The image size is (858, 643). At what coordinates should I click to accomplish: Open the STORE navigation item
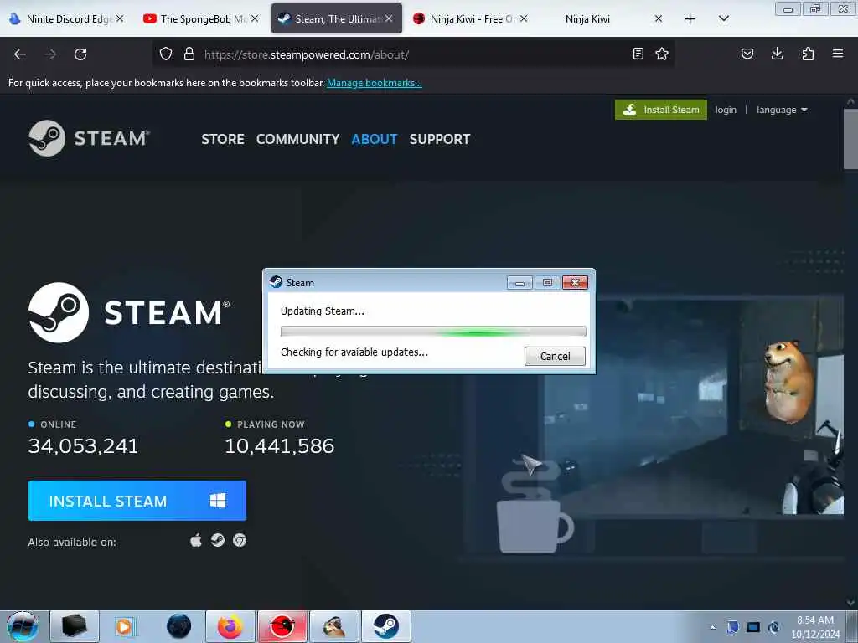pos(223,140)
